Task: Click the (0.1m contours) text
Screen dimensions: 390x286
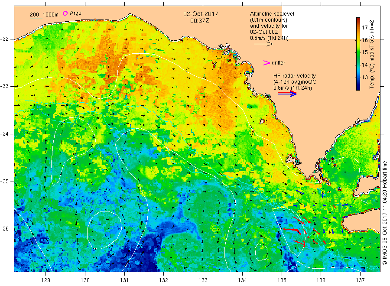Action: (x=268, y=20)
